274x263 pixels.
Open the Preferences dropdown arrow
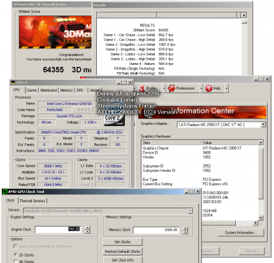(201, 89)
